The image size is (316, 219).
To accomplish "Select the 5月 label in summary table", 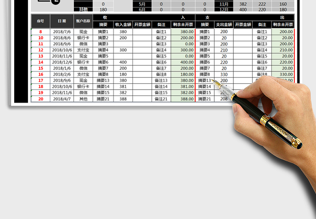I will 142,4.
